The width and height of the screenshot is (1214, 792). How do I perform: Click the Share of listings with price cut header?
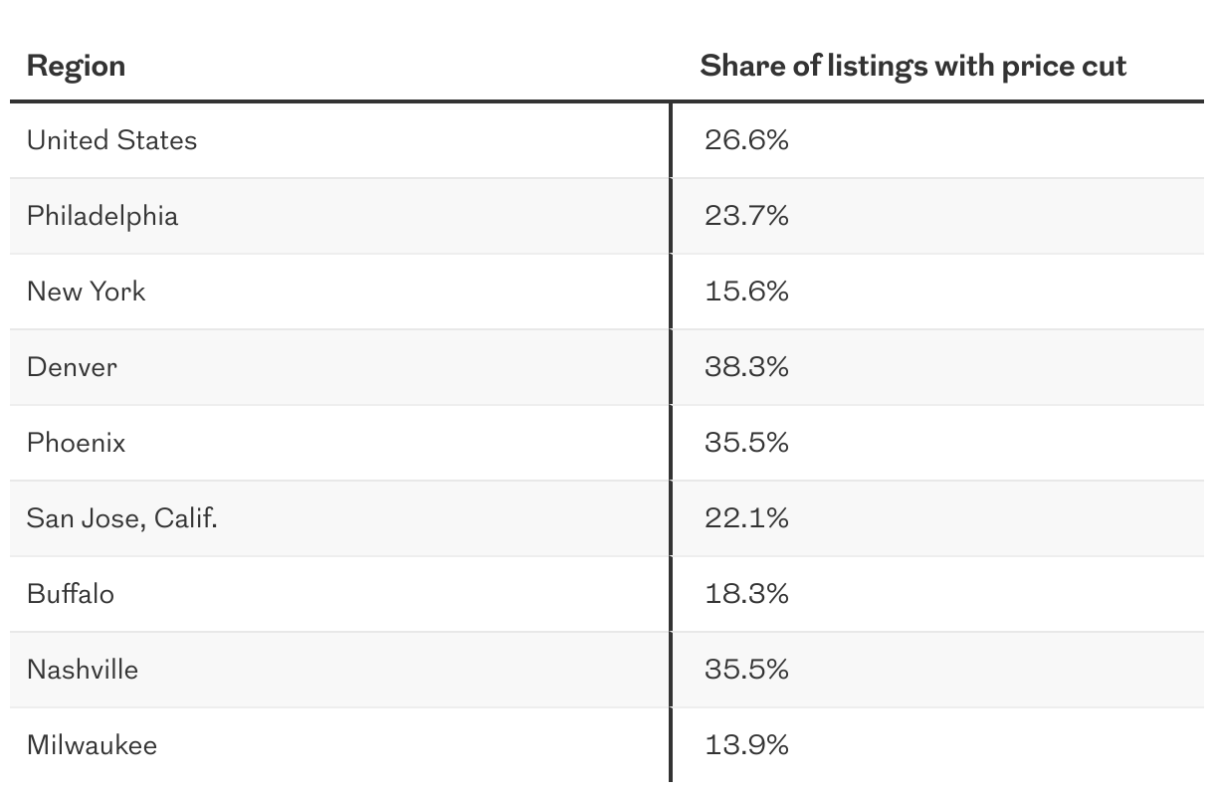pyautogui.click(x=912, y=66)
